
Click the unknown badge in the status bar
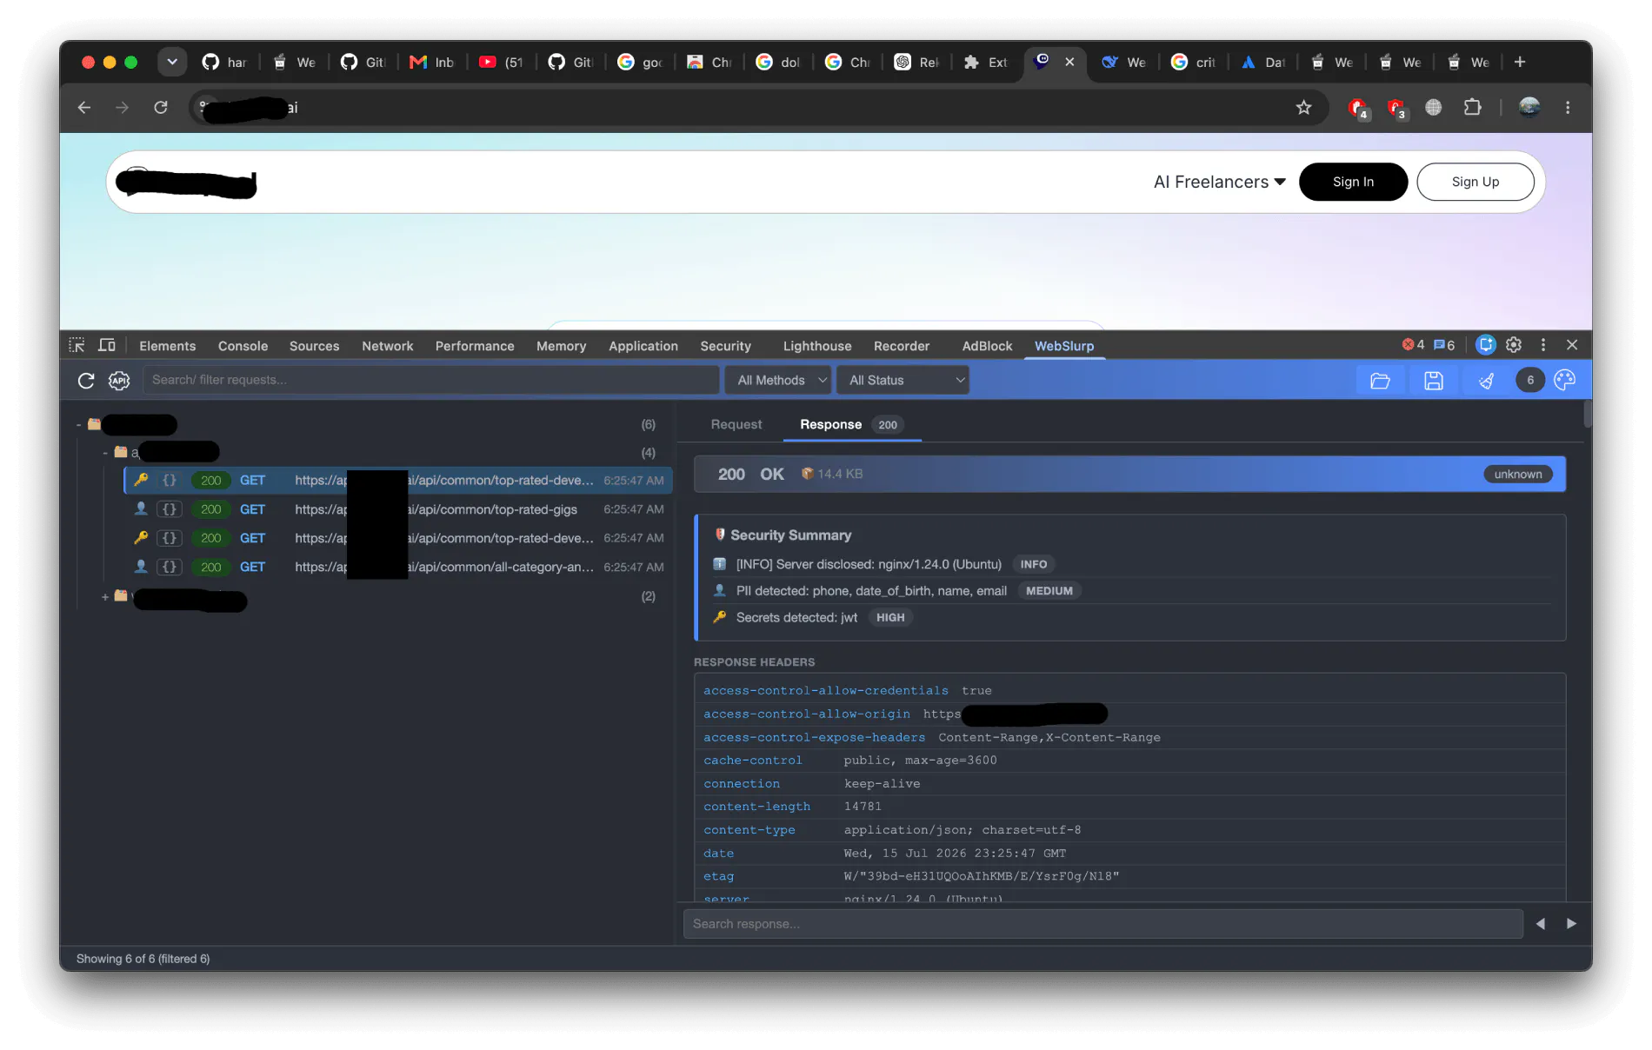coord(1518,474)
